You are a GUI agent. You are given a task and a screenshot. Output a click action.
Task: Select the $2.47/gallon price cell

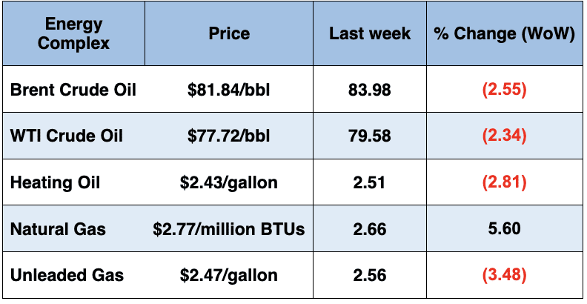[x=229, y=276]
